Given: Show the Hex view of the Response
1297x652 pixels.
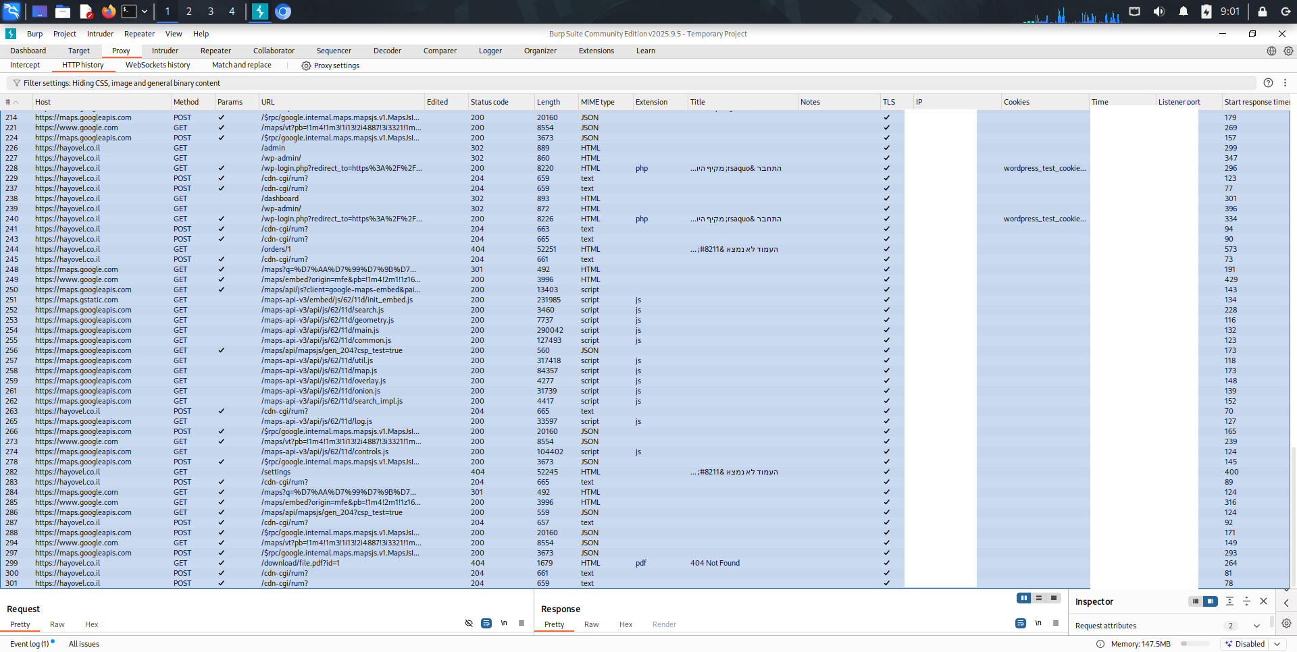Looking at the screenshot, I should [626, 624].
